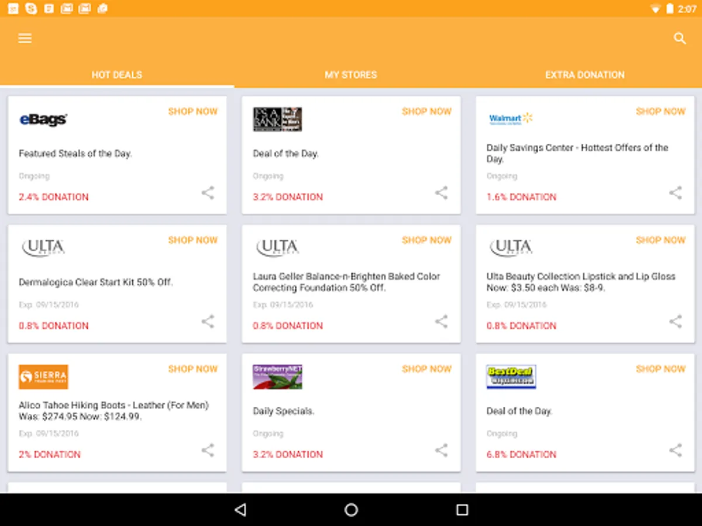
Task: Tap Shop Now on the eBags card
Action: point(193,112)
